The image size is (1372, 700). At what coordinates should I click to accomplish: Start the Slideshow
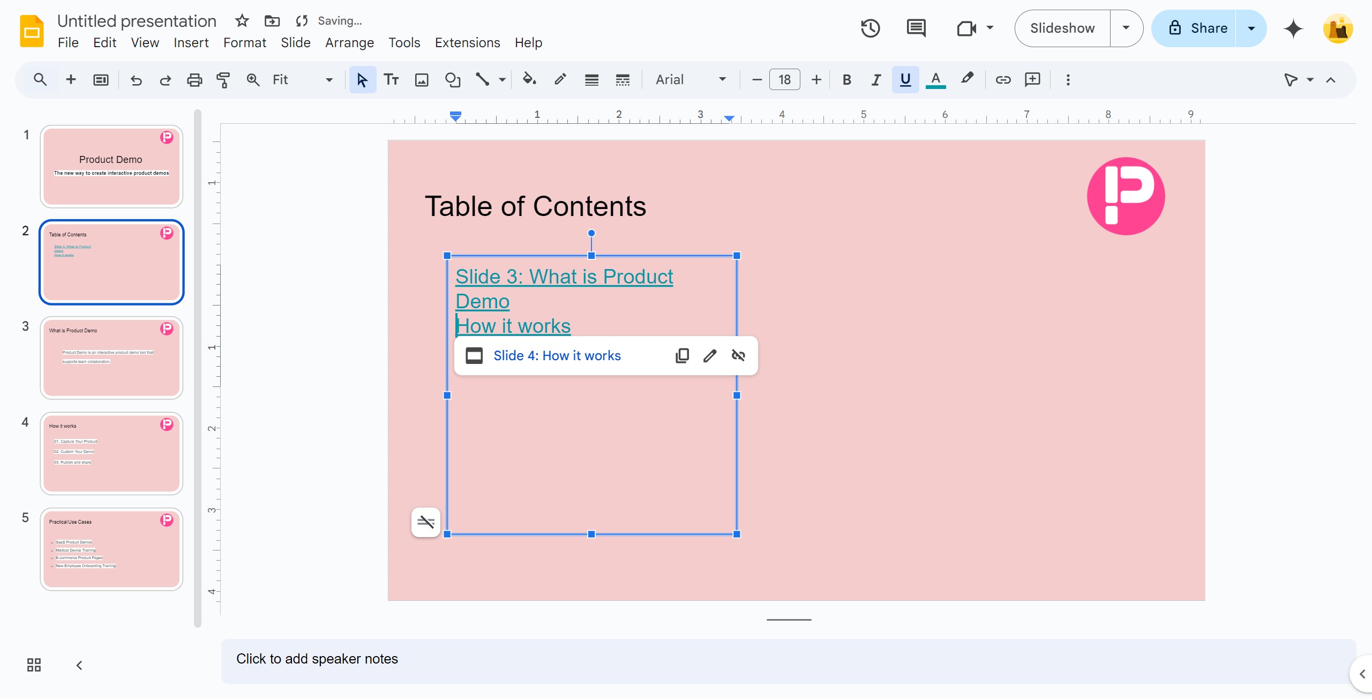(x=1062, y=28)
